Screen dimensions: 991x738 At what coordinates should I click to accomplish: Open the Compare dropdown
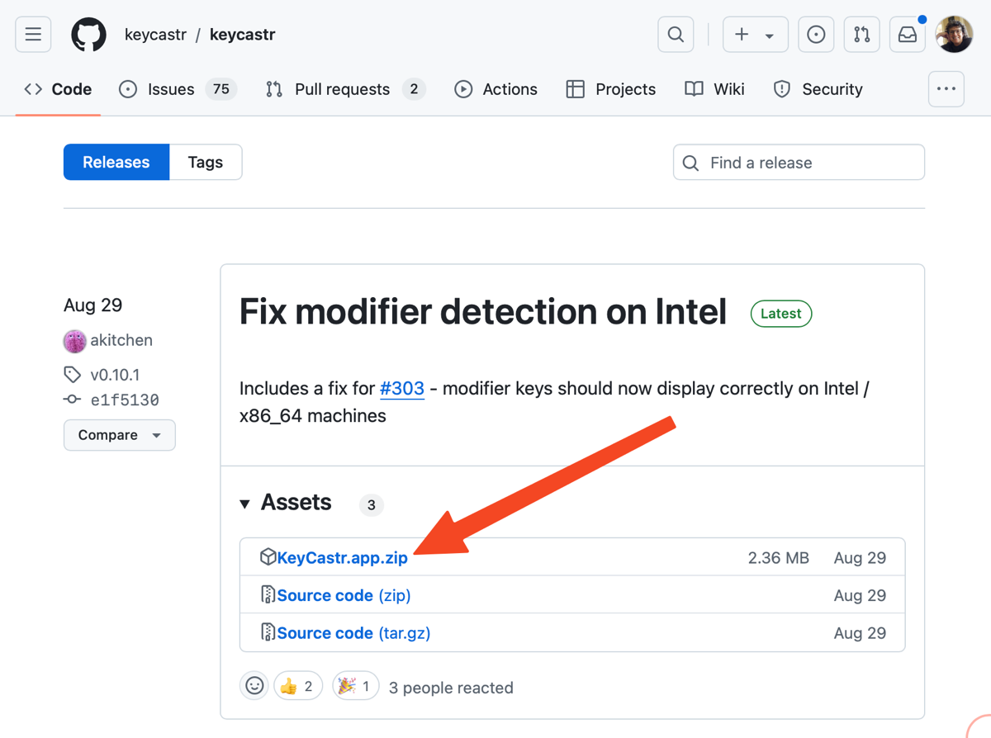pos(120,435)
